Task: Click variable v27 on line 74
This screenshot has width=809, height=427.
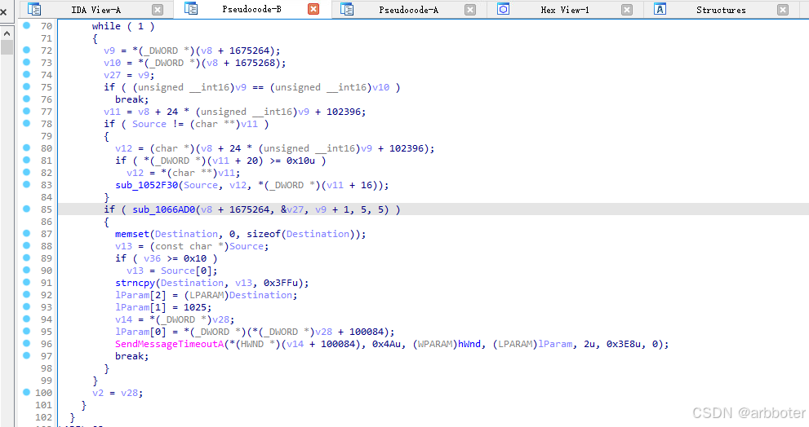Action: pos(112,75)
